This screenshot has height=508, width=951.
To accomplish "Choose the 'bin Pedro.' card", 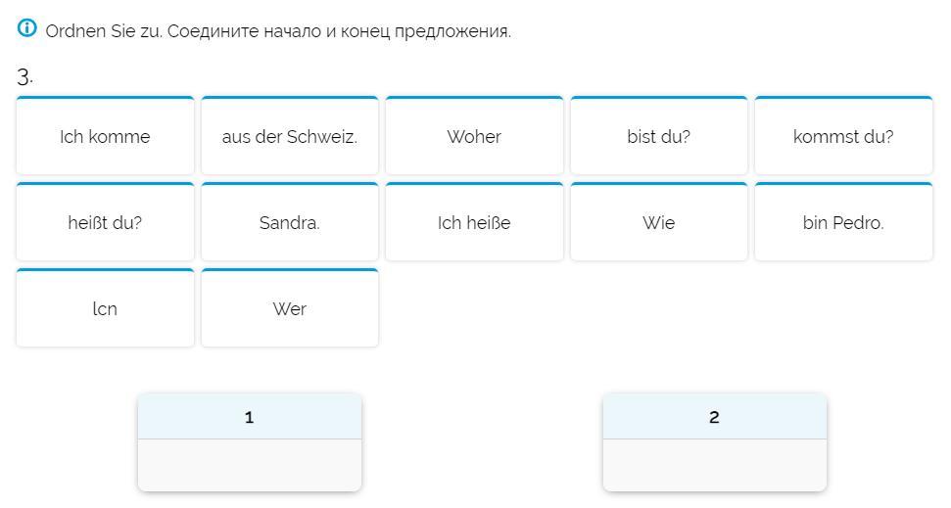I will tap(843, 223).
